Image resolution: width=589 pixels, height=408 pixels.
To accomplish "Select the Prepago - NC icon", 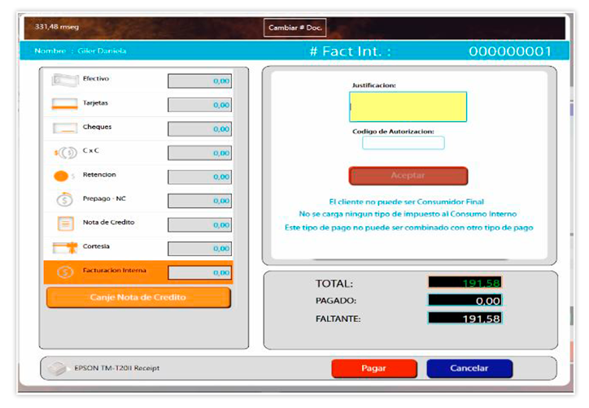I will click(x=63, y=200).
